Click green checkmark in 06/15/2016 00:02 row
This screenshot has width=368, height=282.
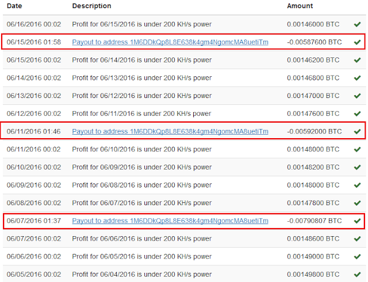(357, 60)
